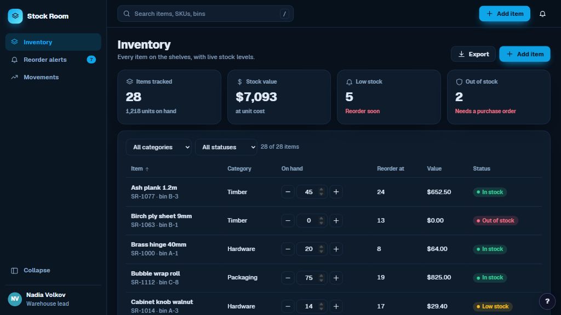561x315 pixels.
Task: Open notifications bell in top bar
Action: point(542,14)
